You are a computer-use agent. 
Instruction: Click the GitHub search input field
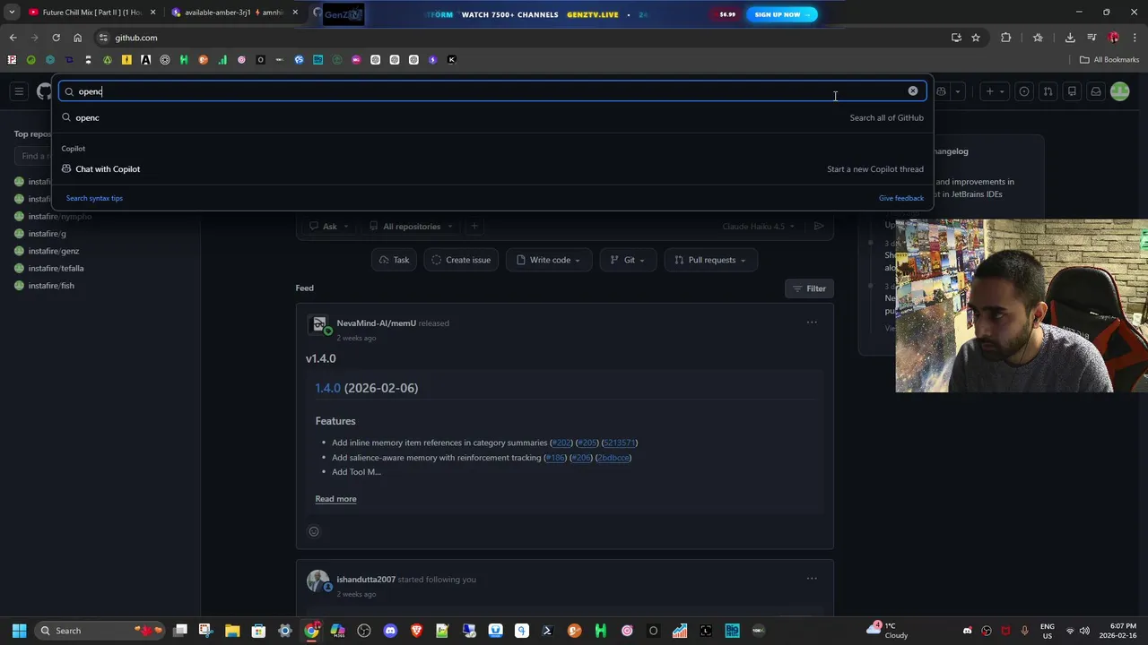[491, 91]
